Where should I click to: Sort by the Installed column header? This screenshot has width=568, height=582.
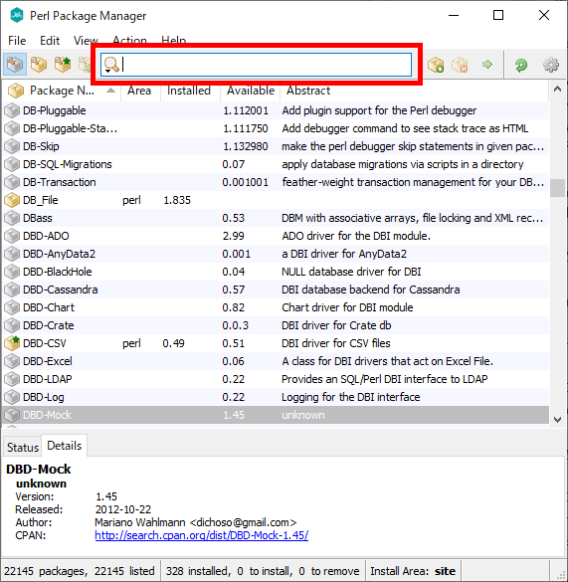(190, 91)
